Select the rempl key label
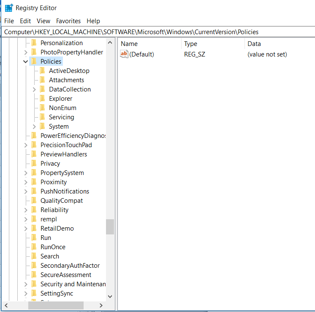Viewport: 315px width, 312px height. coord(49,219)
